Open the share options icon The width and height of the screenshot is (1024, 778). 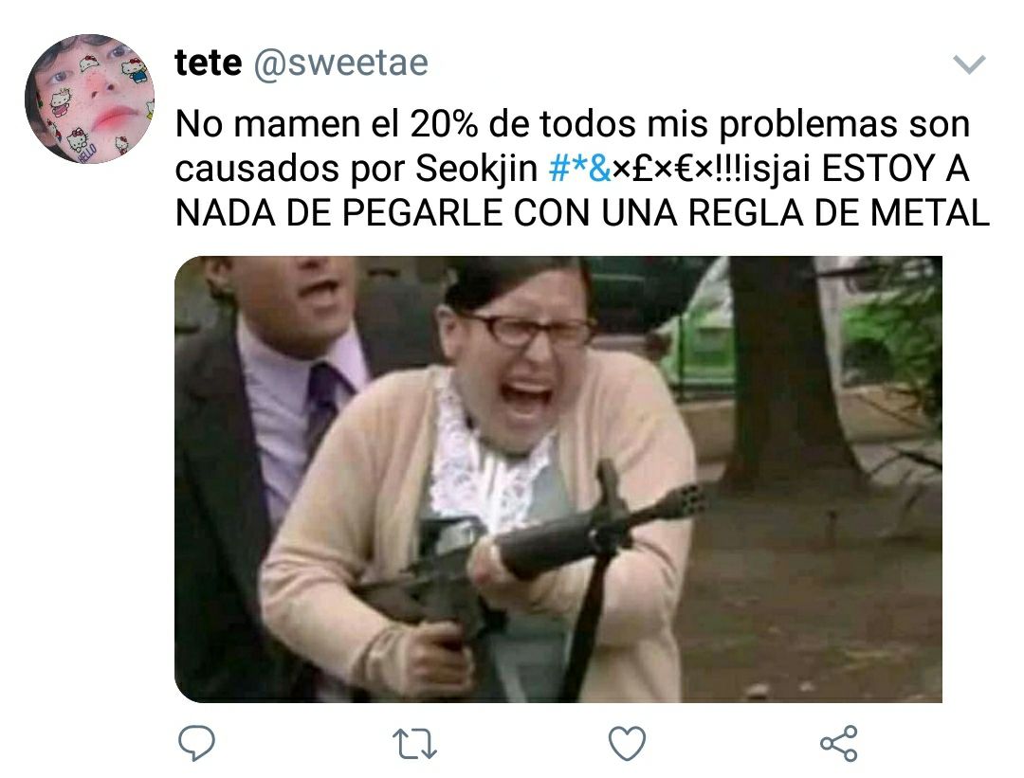pos(839,743)
